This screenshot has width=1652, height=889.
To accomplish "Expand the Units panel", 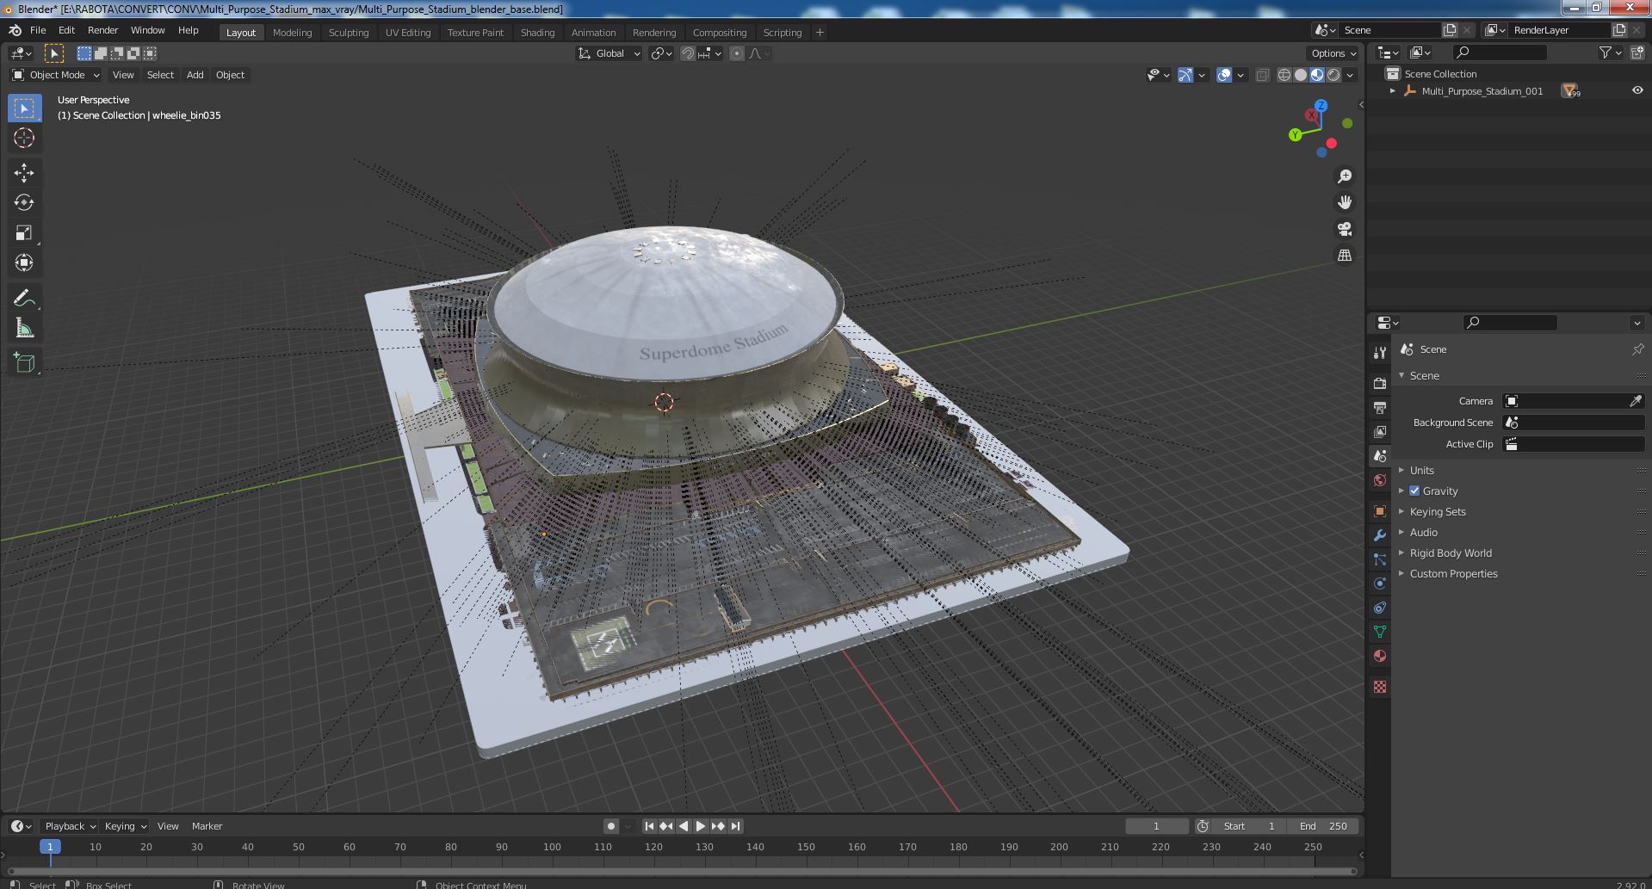I will (x=1422, y=470).
